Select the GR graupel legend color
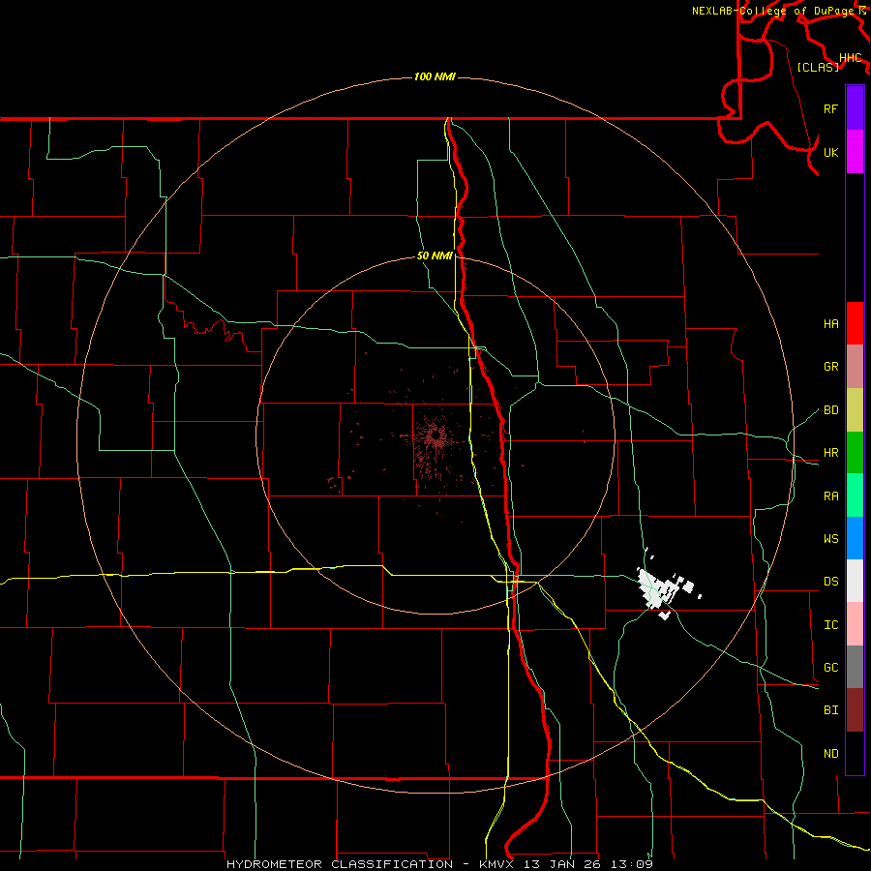The image size is (871, 871). 855,367
